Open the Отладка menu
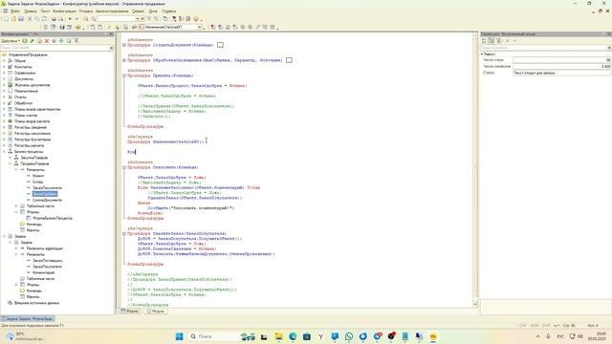Screen dimensions: 612x344 tap(86, 11)
